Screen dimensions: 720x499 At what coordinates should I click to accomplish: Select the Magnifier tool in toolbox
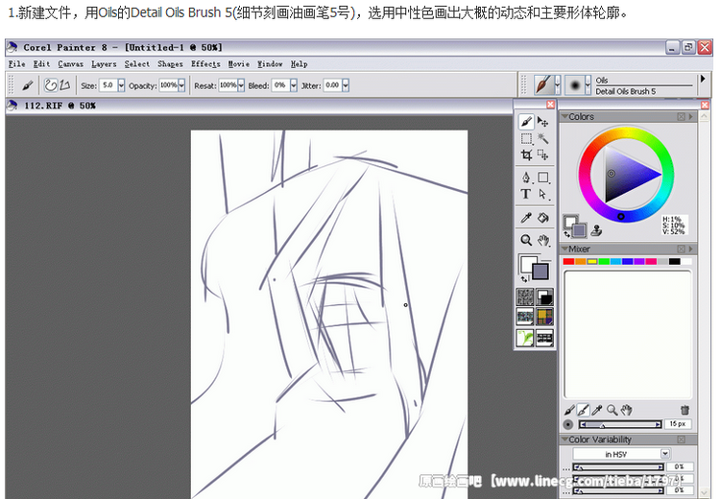click(526, 240)
